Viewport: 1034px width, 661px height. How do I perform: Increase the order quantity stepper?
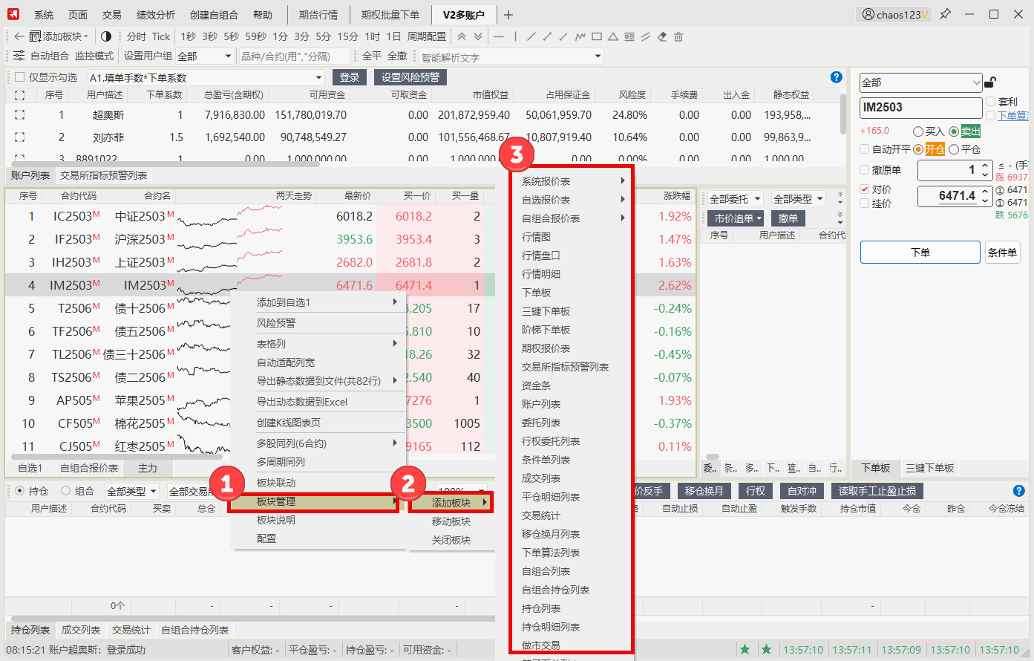point(985,166)
